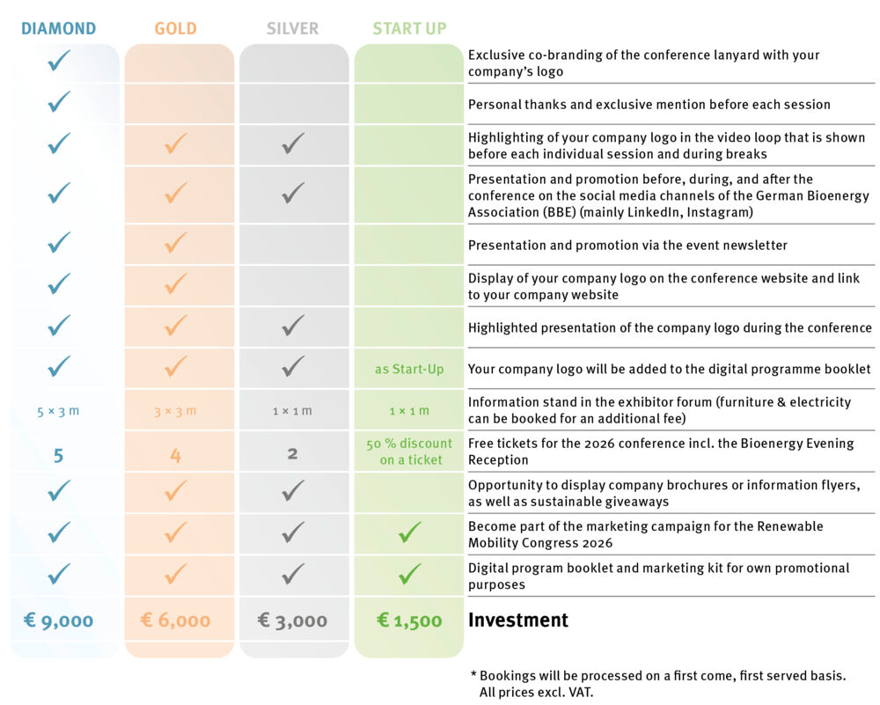Screen dimensions: 880x705
Task: Click Diamond checkmark for highlighted logo during conference
Action: point(59,327)
